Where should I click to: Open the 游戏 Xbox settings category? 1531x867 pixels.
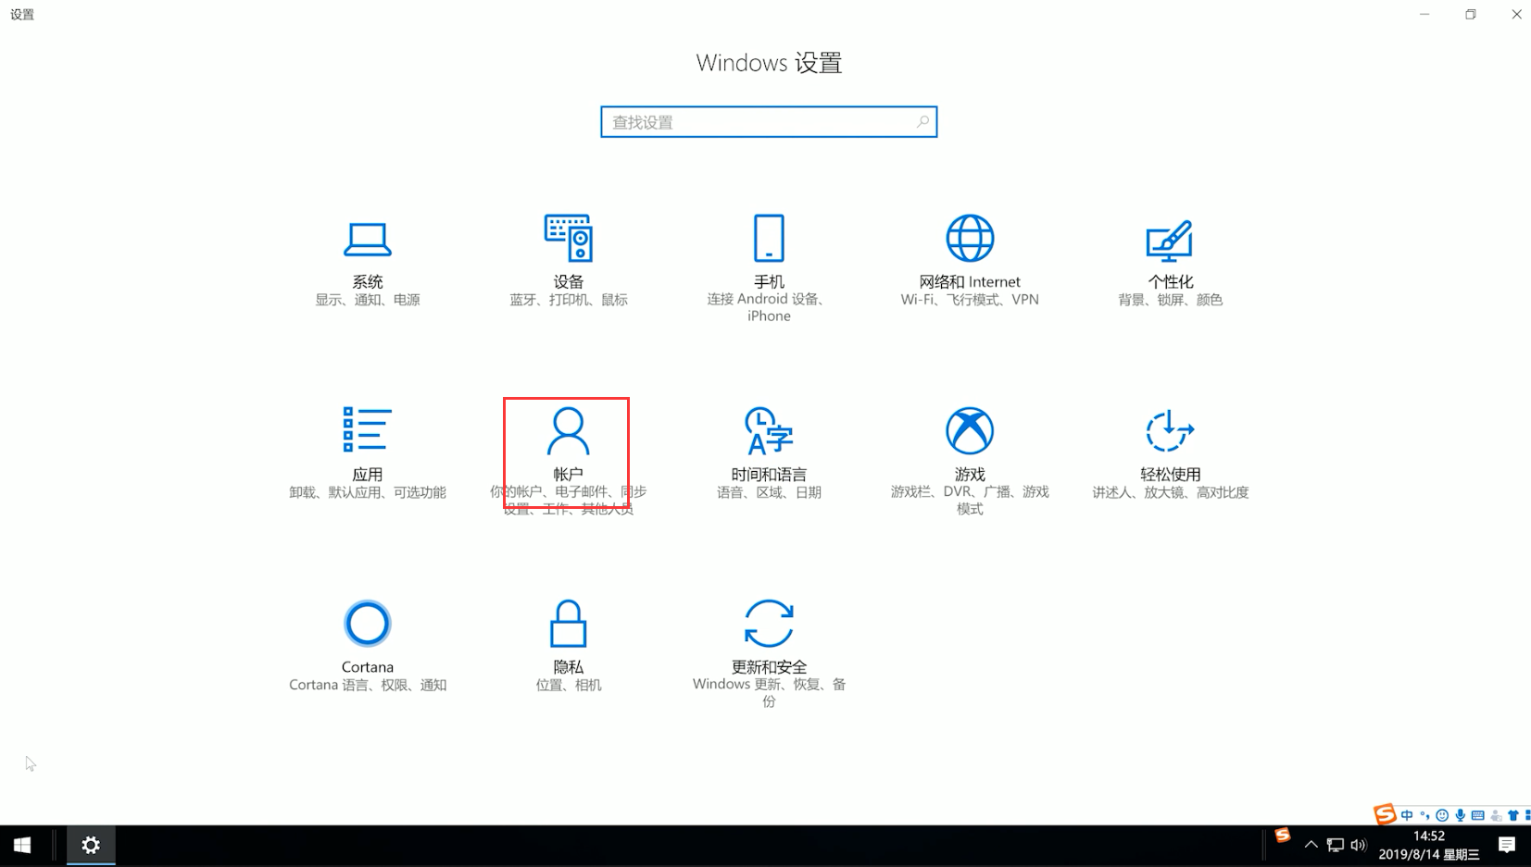tap(970, 461)
